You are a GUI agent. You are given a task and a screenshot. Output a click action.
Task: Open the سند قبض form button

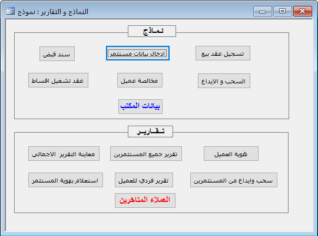57,53
